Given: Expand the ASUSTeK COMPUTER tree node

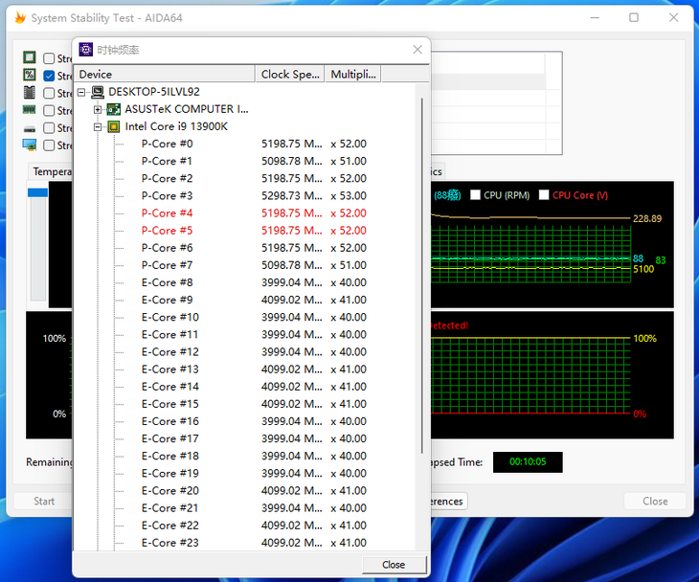Looking at the screenshot, I should (x=98, y=109).
